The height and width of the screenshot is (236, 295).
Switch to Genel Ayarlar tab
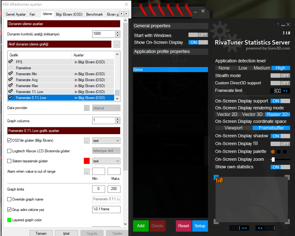16,14
